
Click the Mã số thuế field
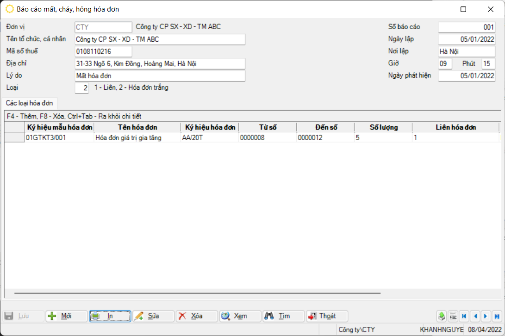(x=103, y=52)
